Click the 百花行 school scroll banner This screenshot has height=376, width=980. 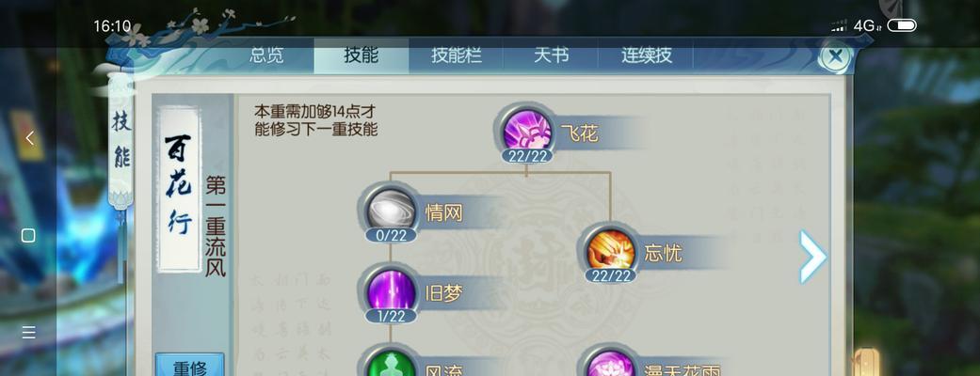point(178,189)
